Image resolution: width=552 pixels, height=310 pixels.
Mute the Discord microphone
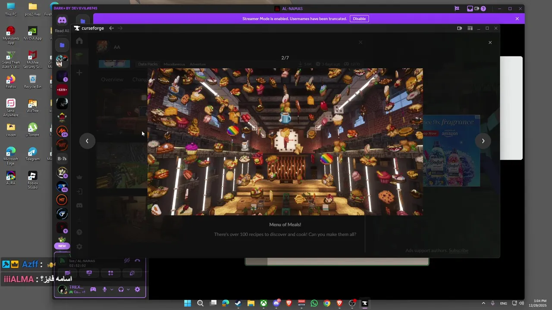pos(104,289)
